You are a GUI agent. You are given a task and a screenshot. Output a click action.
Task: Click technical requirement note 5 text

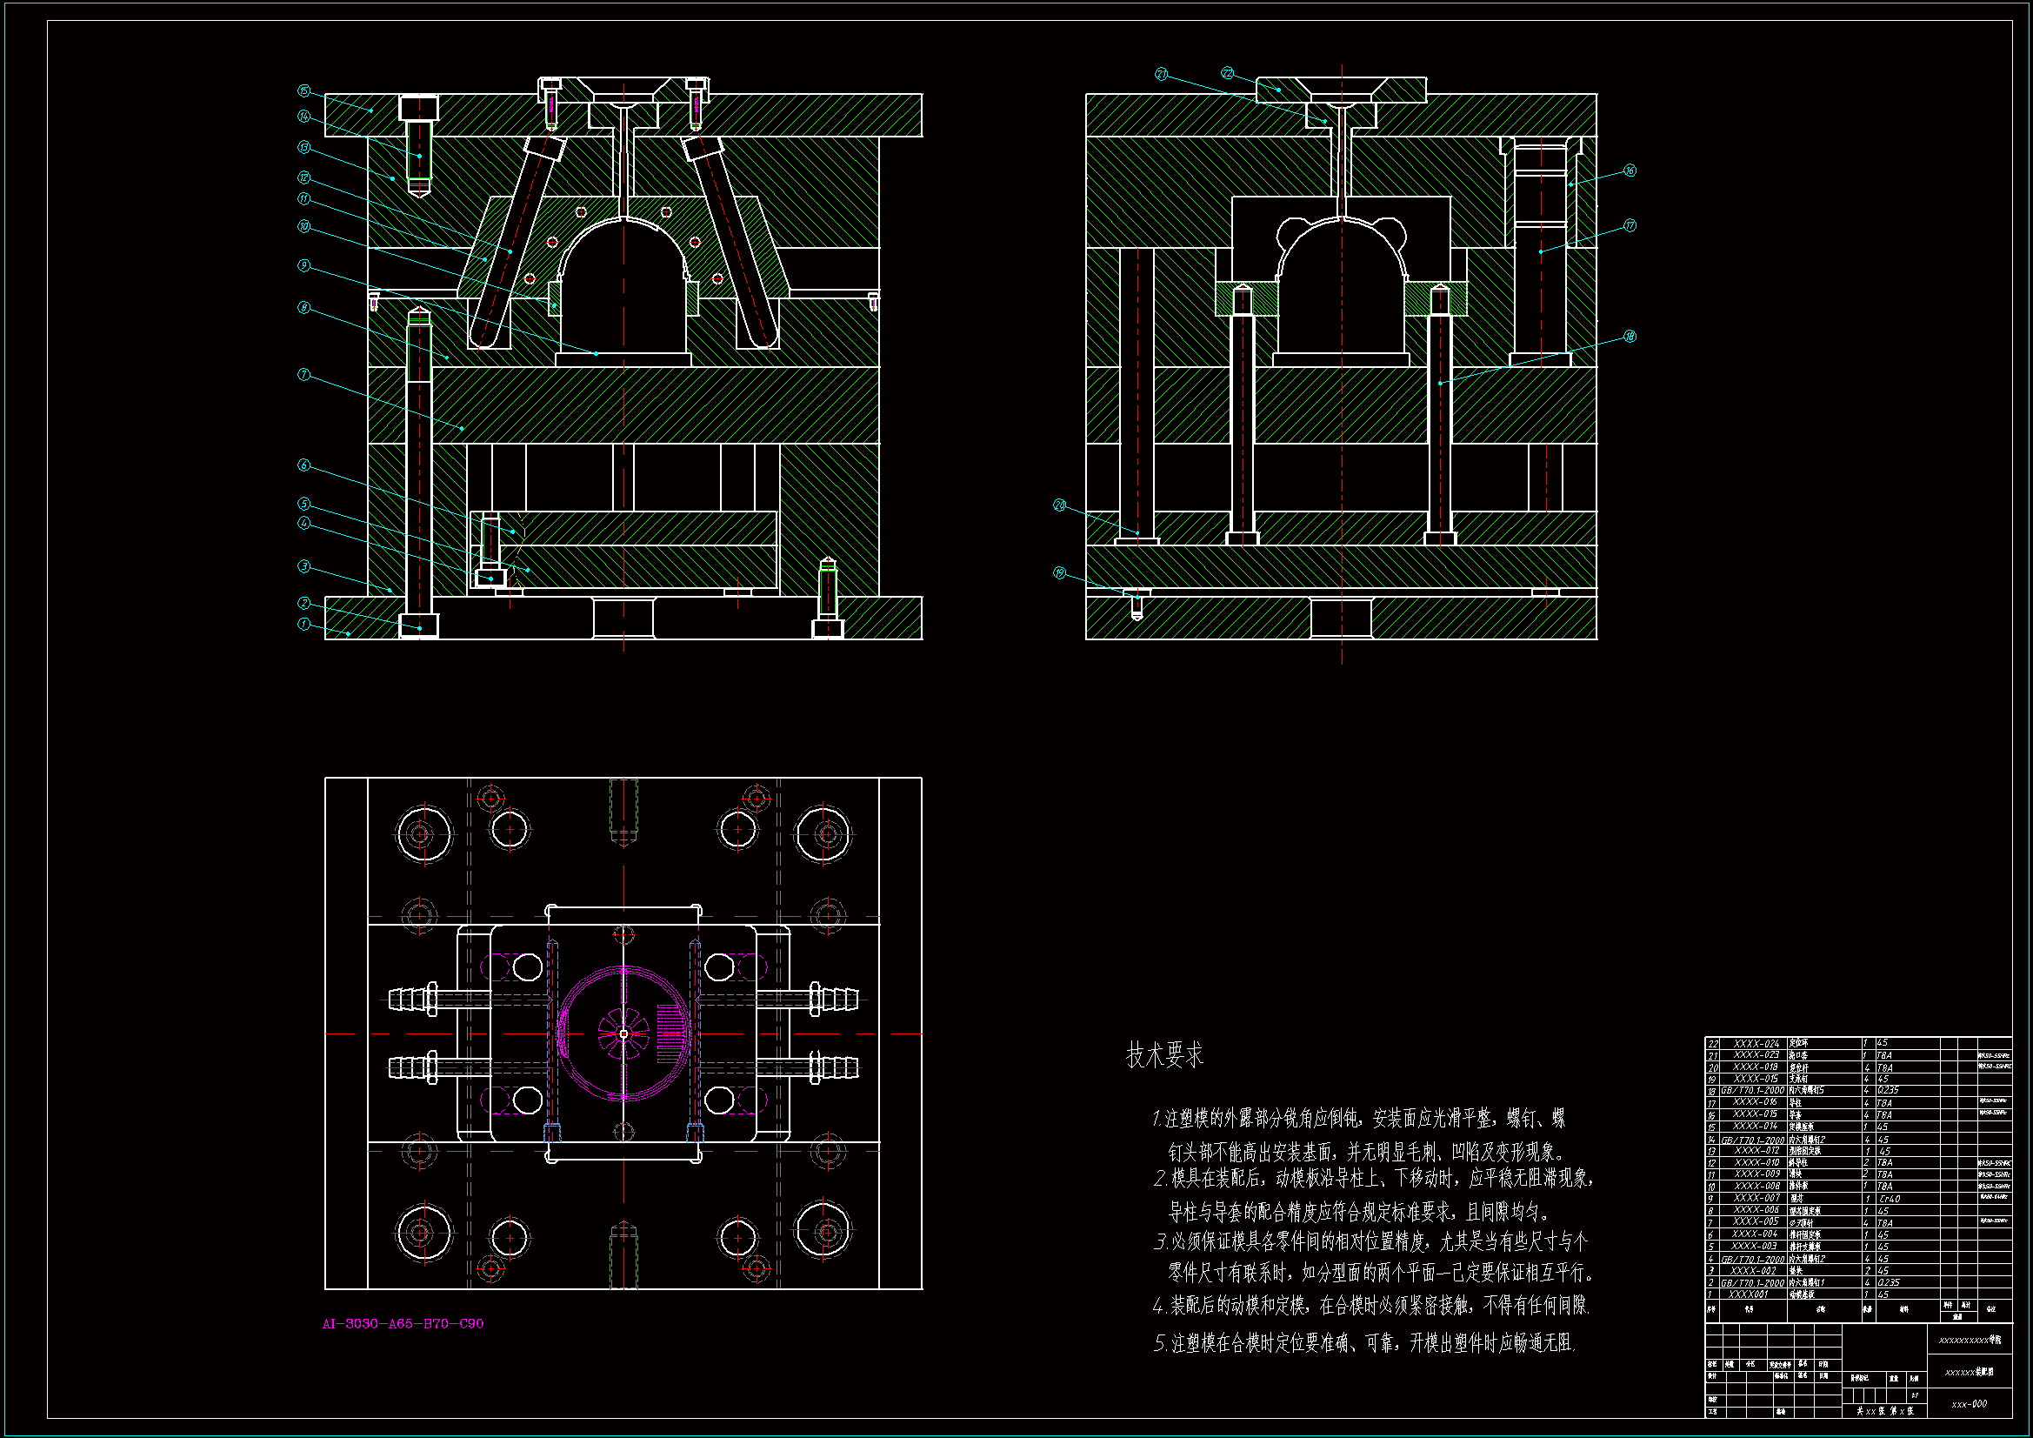coord(1363,1343)
